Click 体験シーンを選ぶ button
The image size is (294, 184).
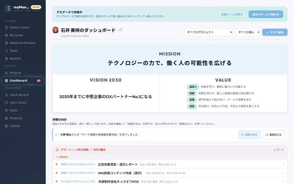(232, 14)
